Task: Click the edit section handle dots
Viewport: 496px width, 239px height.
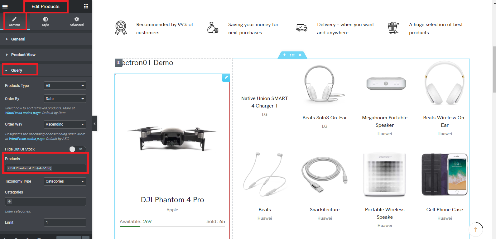Action: coord(292,55)
